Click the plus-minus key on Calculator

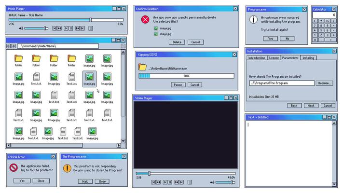(x=321, y=21)
